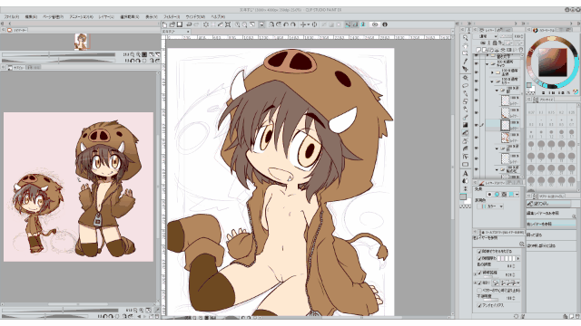The width and height of the screenshot is (581, 326).
Task: Click the Navigator zoom-in magnifier icon
Action: (x=138, y=54)
